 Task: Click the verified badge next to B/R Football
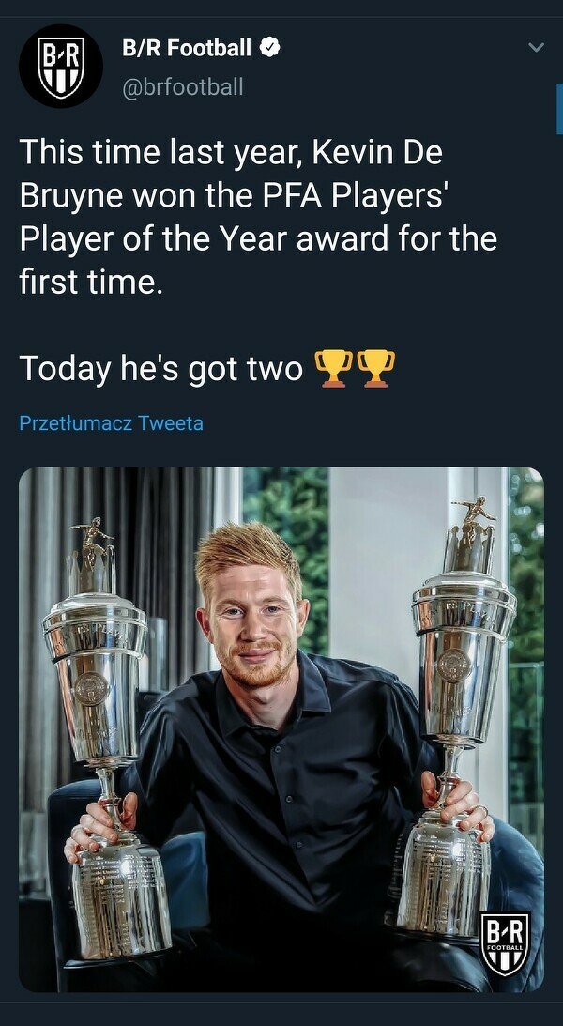(x=271, y=47)
